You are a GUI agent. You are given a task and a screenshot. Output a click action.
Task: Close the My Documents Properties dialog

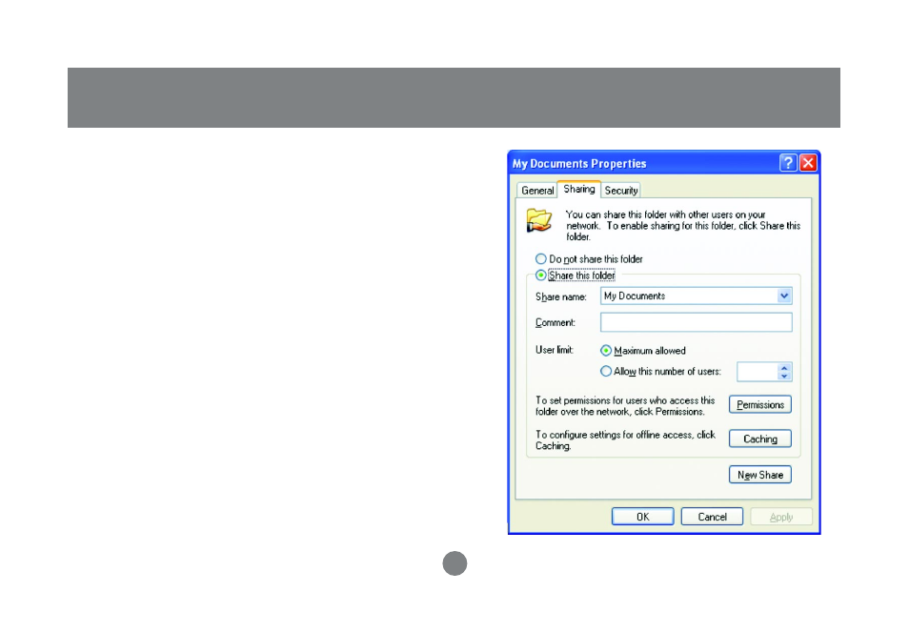(808, 163)
